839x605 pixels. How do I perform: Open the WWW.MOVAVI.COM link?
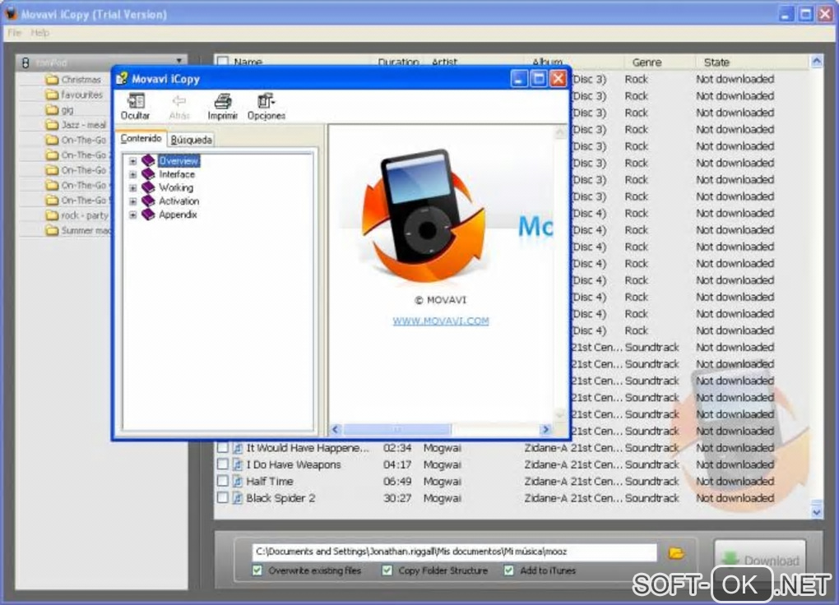(x=440, y=321)
